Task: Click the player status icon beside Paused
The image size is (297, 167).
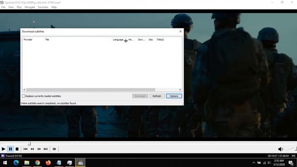Action: 3,156
